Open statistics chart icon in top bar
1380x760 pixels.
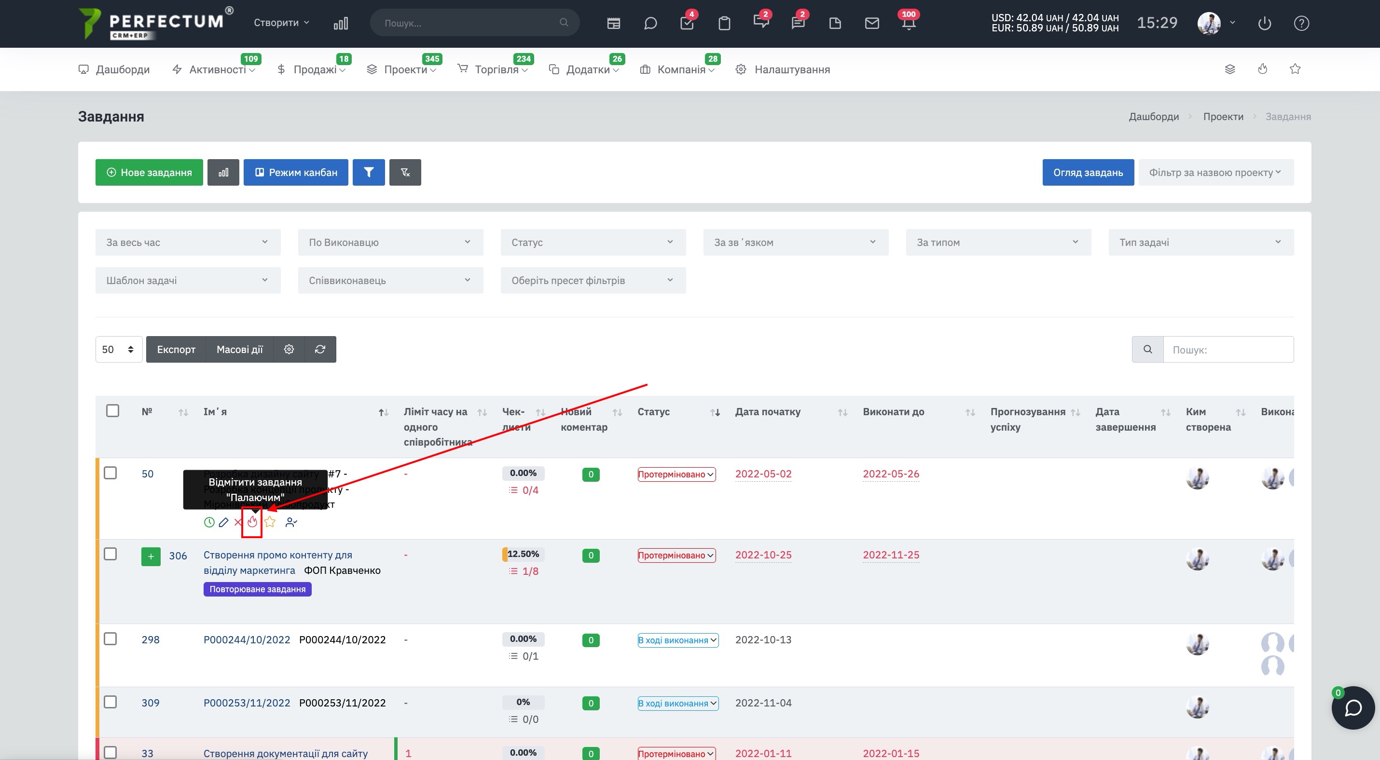[x=341, y=23]
